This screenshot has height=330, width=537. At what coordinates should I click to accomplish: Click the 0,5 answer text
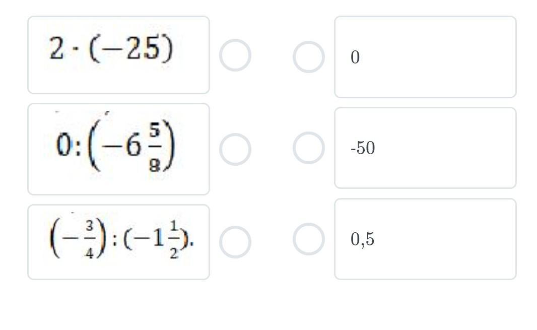tap(362, 239)
